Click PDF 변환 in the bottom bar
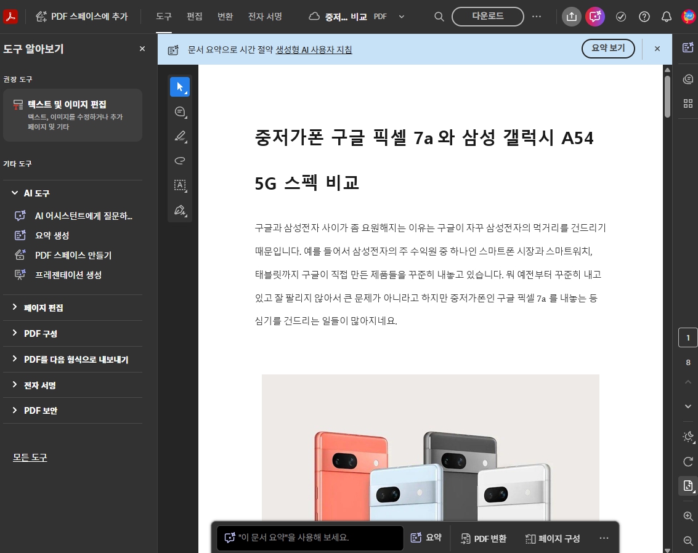 point(484,538)
